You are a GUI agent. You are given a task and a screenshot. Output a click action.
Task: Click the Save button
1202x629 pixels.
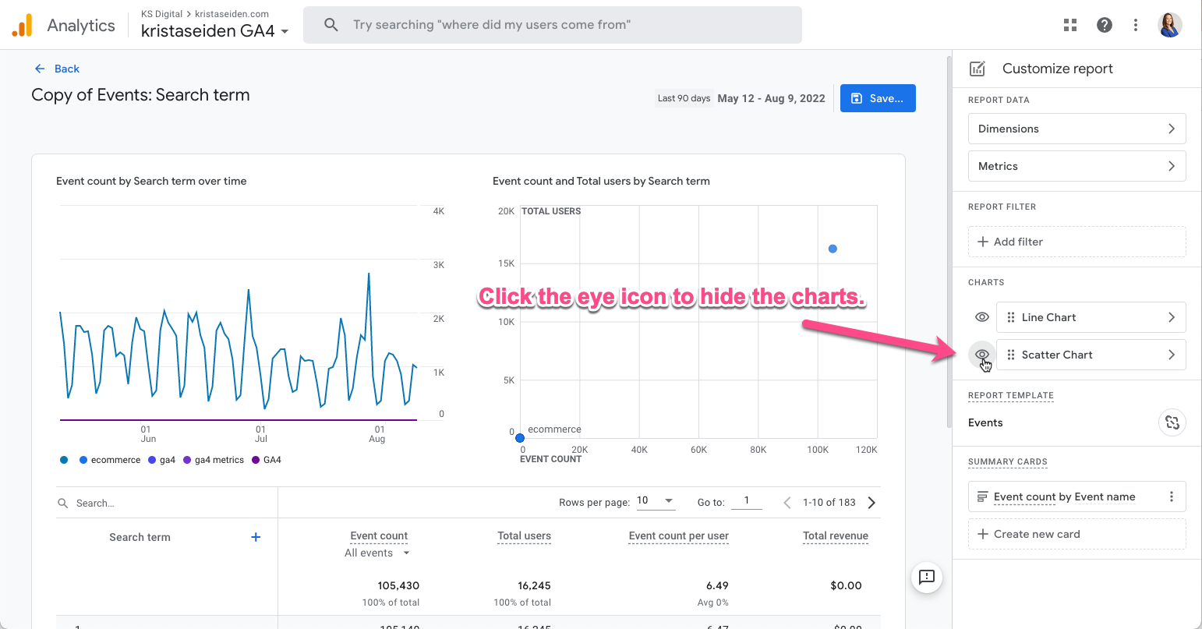[x=878, y=98]
